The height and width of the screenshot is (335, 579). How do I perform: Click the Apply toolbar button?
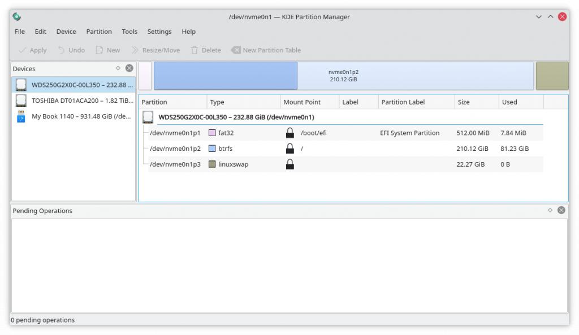32,50
